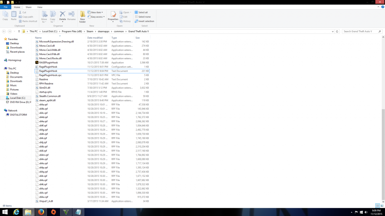Click the red Delete icon

coord(63,14)
